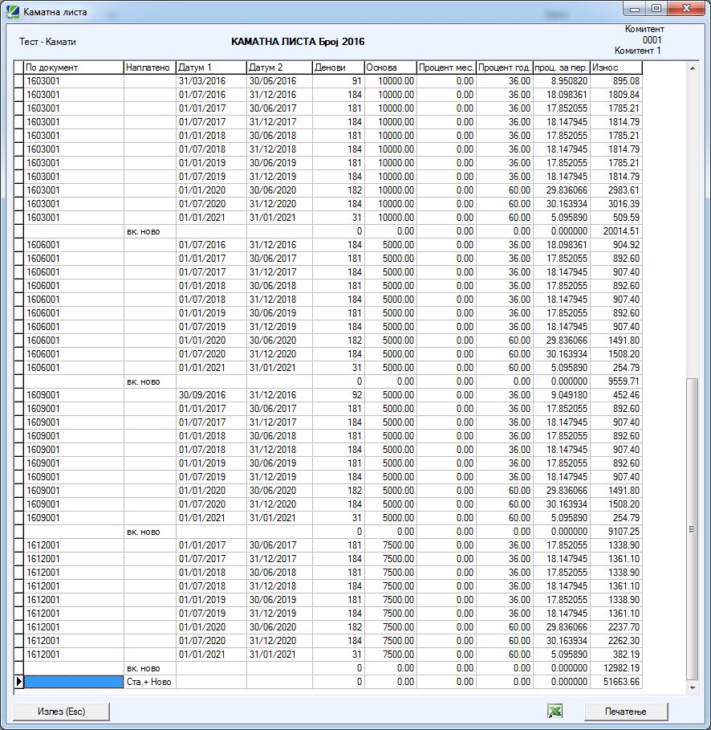This screenshot has height=730, width=711.
Task: Select the grand total 51663.66
Action: (616, 682)
